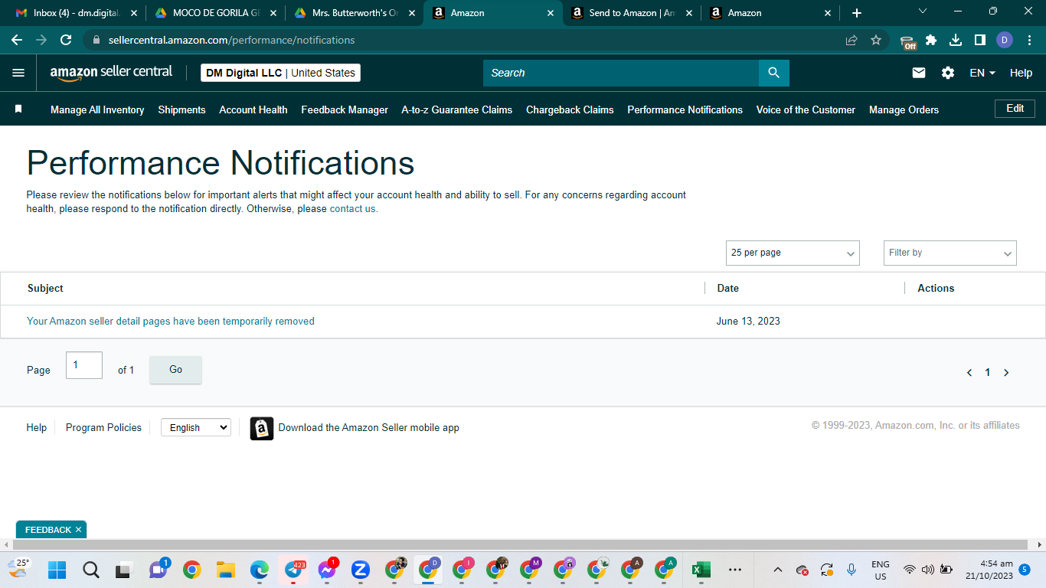Open the Help link in header

[1021, 73]
